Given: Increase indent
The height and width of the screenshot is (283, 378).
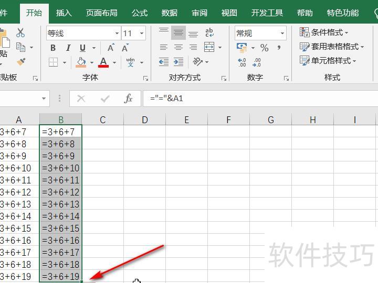Looking at the screenshot, I should pyautogui.click(x=178, y=62).
